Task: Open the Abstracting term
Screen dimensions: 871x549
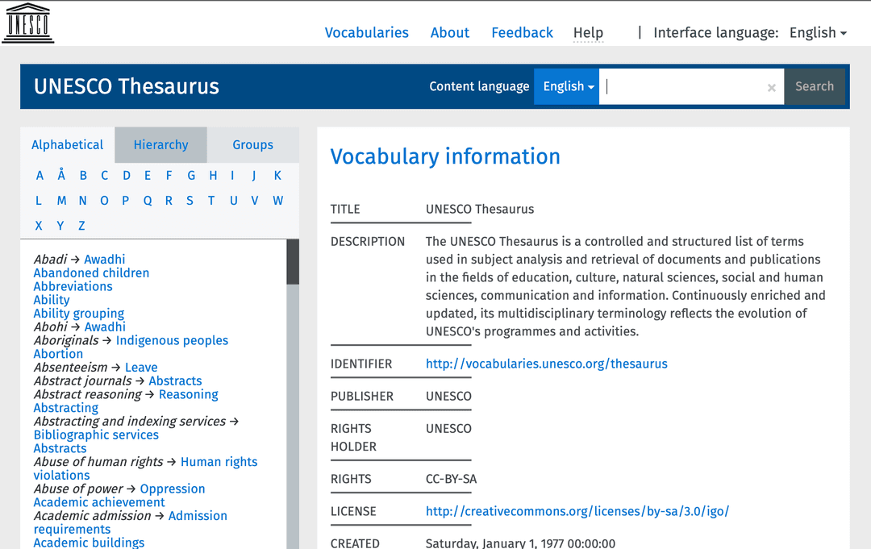Action: 66,408
